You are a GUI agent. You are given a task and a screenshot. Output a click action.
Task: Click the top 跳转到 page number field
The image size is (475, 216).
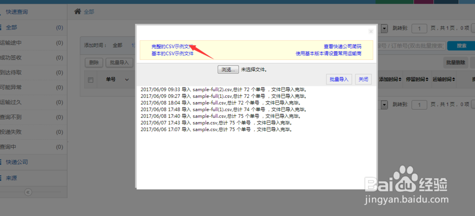tap(419, 28)
